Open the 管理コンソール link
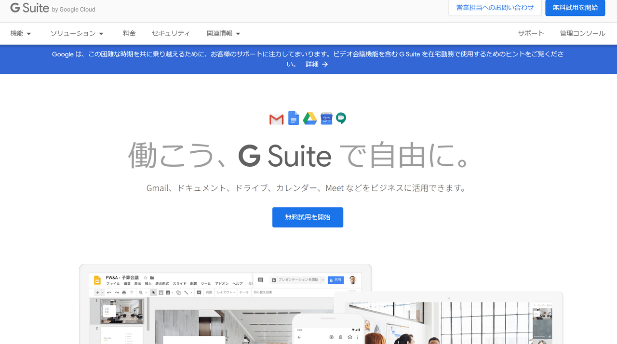 coord(582,33)
